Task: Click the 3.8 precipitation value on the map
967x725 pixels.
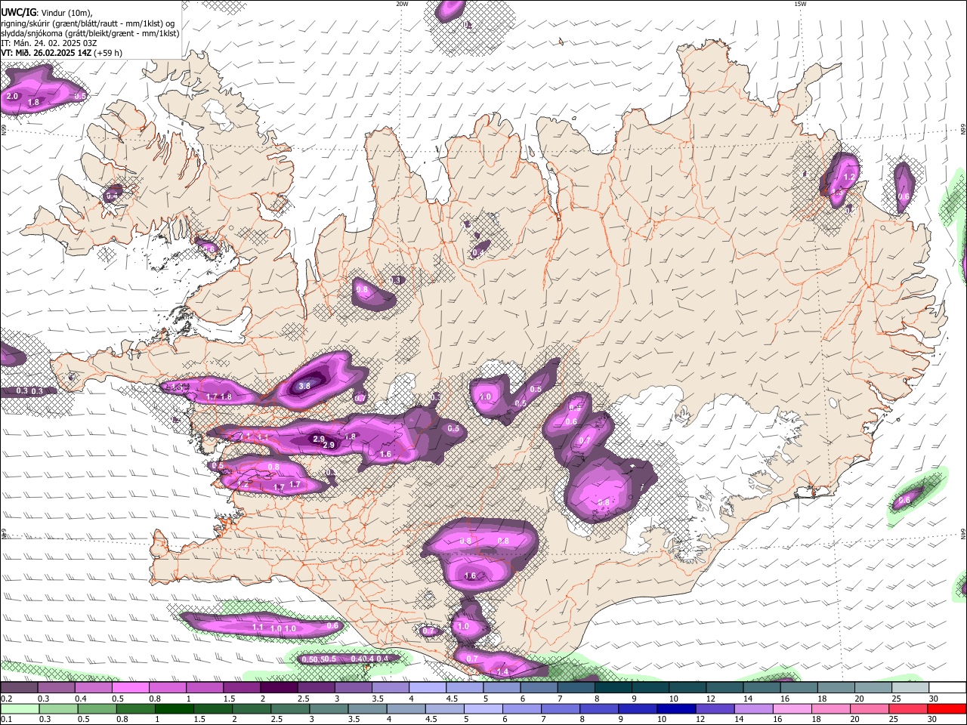Action: [304, 386]
